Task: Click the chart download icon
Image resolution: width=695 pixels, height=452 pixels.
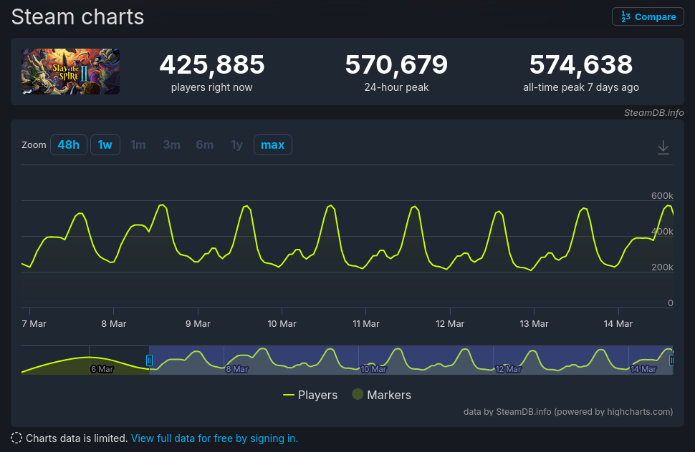Action: (663, 147)
